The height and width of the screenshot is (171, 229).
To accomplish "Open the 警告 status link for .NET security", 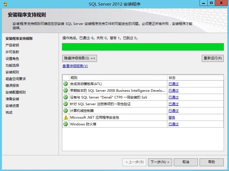I will [x=172, y=118].
